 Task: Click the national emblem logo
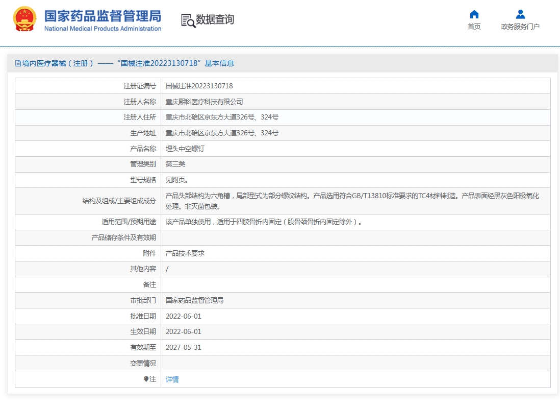pyautogui.click(x=24, y=19)
